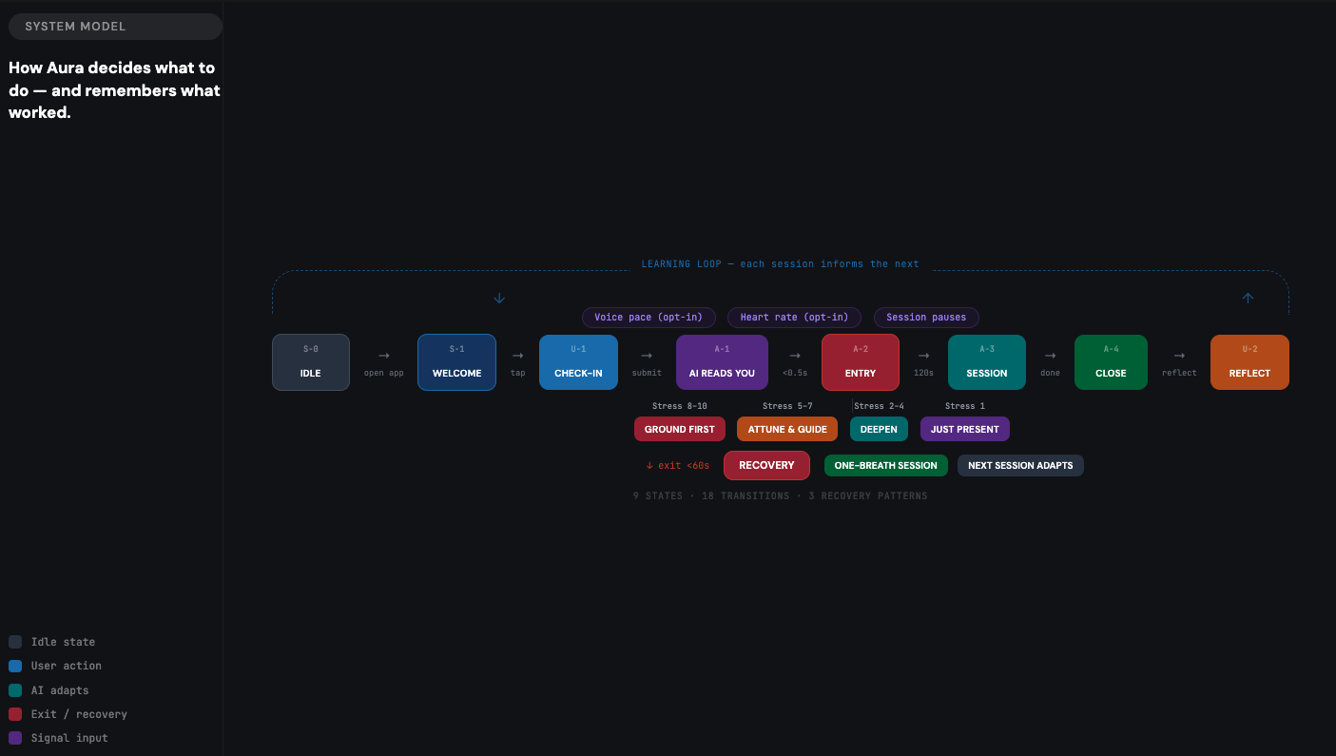Click the downward learning loop arrow
The width and height of the screenshot is (1336, 756).
coord(498,298)
